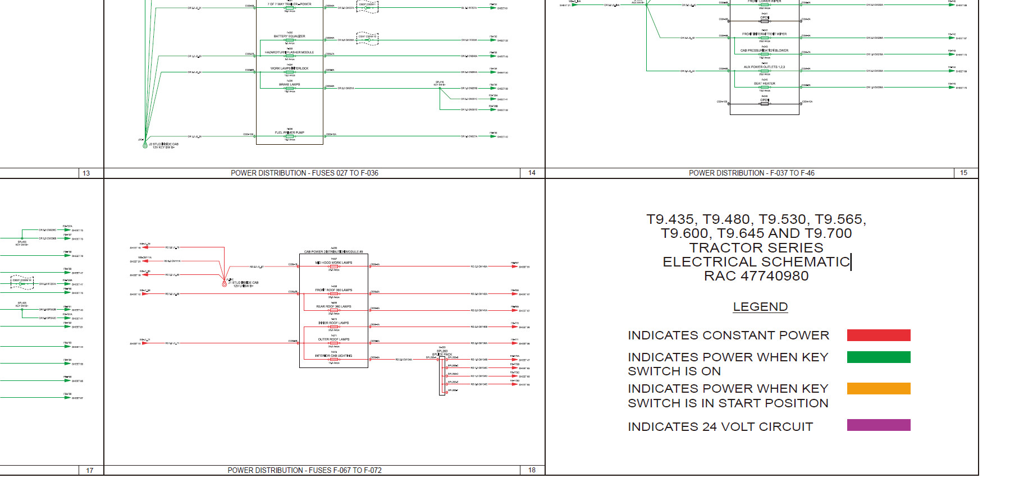Click the 'FUEL PRIMER PUMP' fuse label
This screenshot has width=1010, height=478.
tap(289, 133)
